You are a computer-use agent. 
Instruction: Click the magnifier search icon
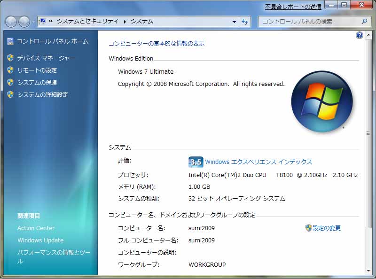click(364, 22)
